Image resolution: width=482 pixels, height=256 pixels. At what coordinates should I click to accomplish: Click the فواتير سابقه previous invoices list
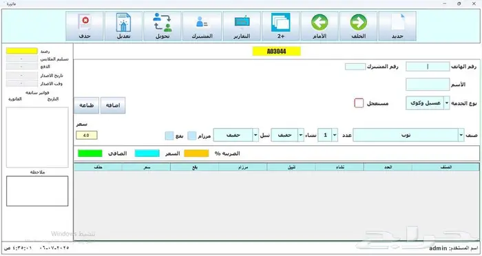37,138
